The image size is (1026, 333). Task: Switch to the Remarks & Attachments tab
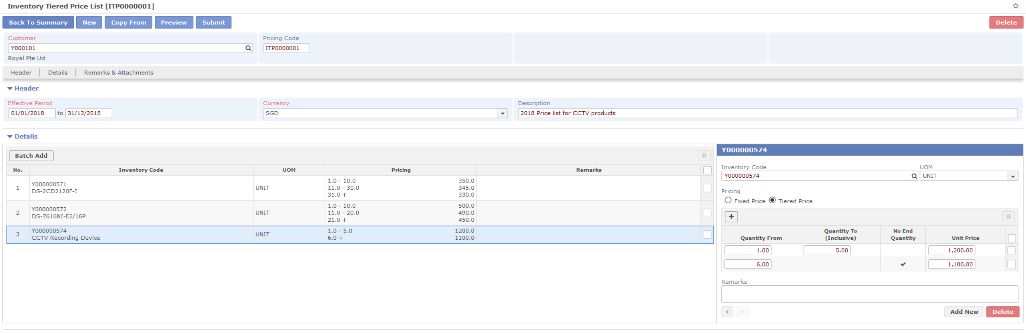(x=118, y=72)
